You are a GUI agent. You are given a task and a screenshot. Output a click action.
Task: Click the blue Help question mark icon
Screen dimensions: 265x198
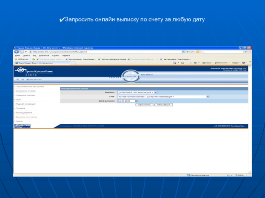tap(243, 63)
